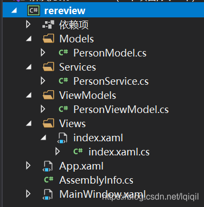204x207 pixels.
Task: Expand the PersonService.cs node
Action: [x=43, y=81]
